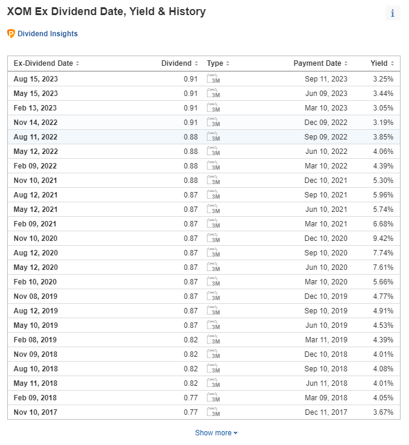Click the Jun 09, 2023 payment date

click(x=326, y=94)
